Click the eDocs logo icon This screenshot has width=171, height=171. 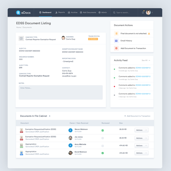tap(18, 13)
